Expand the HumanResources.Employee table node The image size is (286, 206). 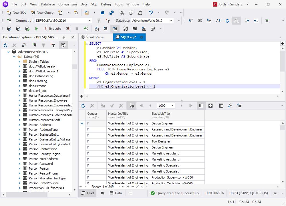point(20,100)
